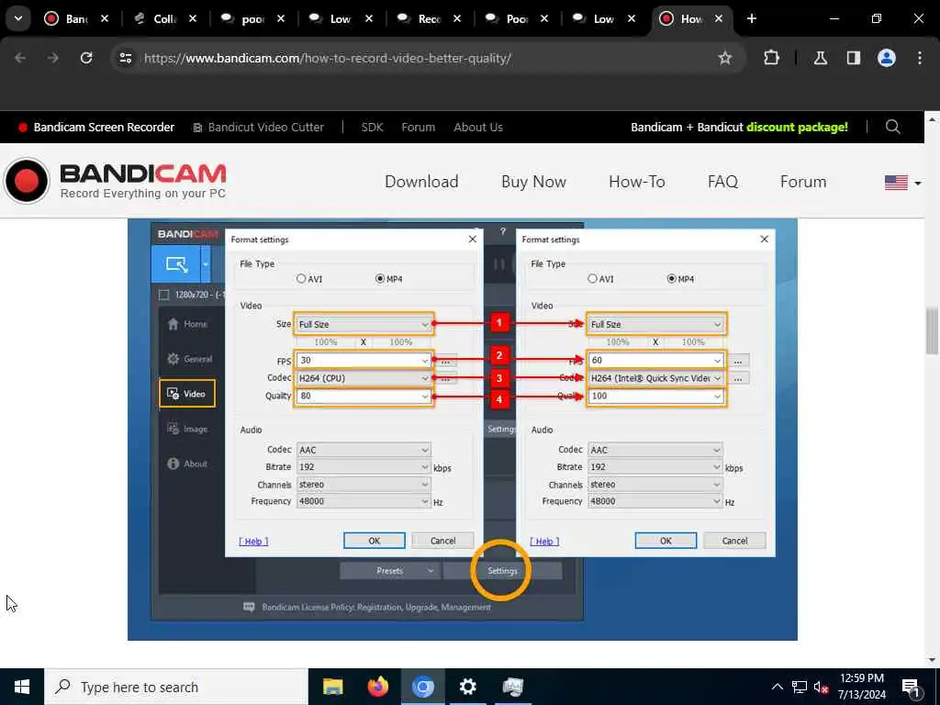
Task: Click the SDK link in top bar
Action: point(372,127)
